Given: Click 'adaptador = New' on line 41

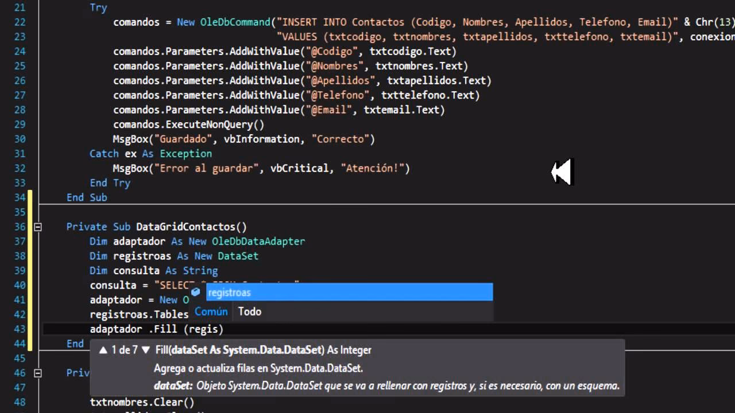Looking at the screenshot, I should (133, 300).
